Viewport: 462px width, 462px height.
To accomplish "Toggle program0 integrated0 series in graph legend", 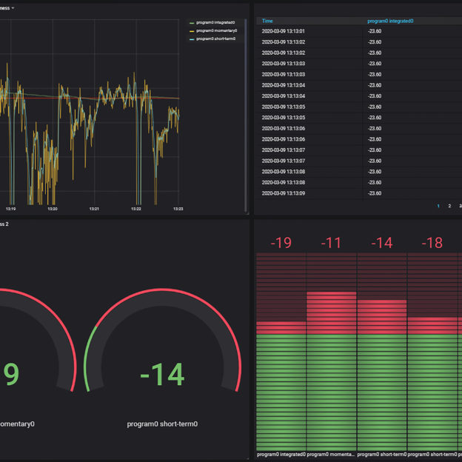I will 215,23.
